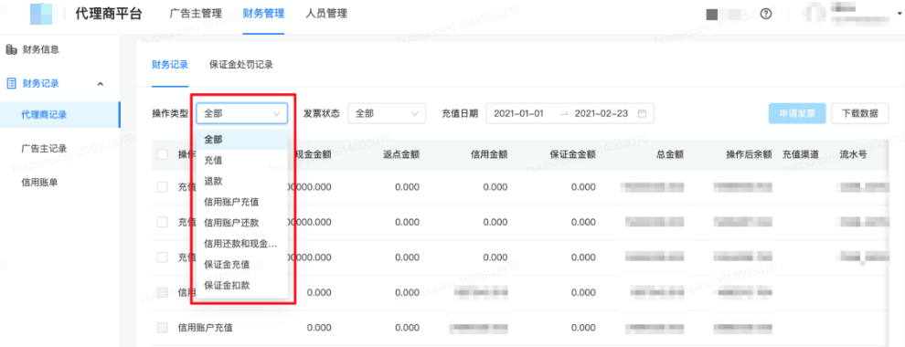Click the calendar icon in date range
905x347 pixels.
(x=642, y=113)
